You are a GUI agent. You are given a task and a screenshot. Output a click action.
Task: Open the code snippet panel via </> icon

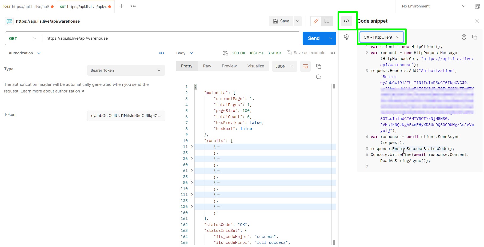click(347, 21)
